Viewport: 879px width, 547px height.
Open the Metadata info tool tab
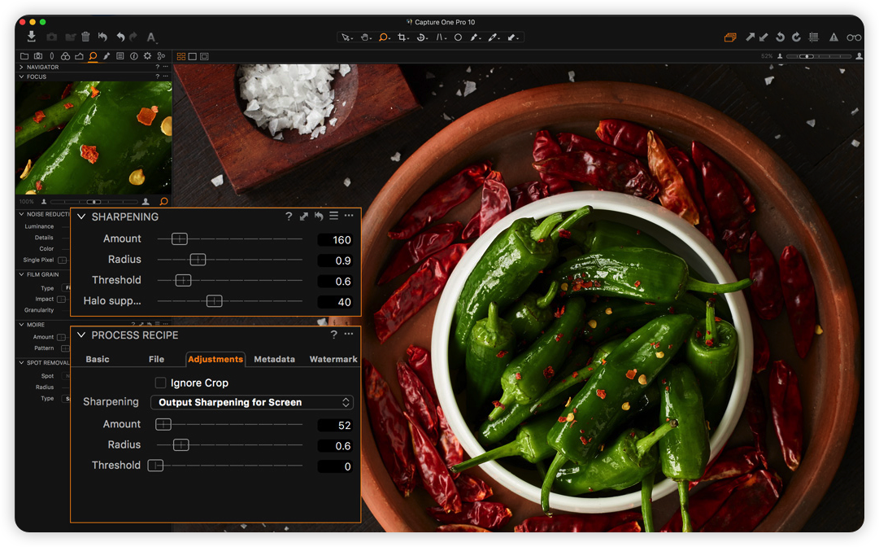(x=134, y=56)
